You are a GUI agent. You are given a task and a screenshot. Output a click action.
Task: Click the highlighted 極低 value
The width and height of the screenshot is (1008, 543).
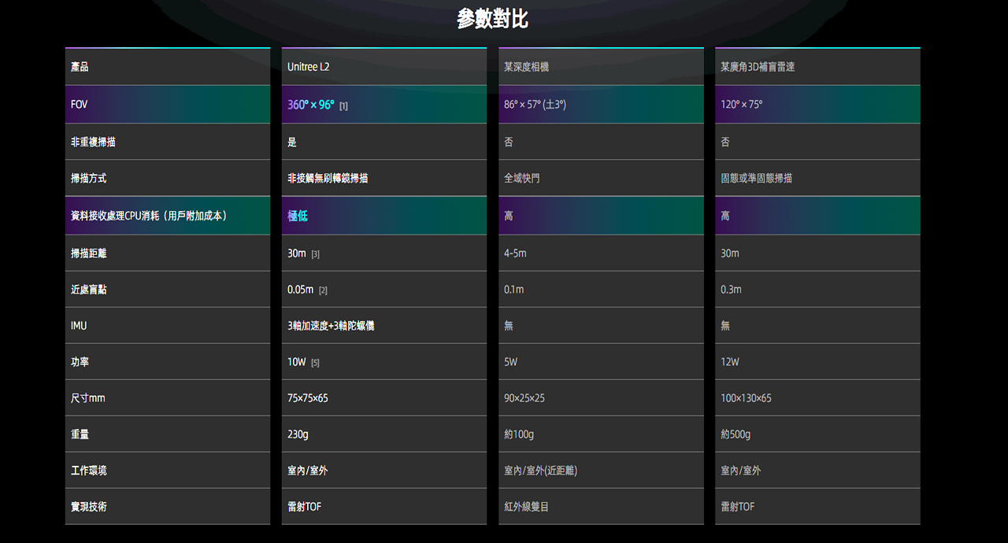coord(298,216)
